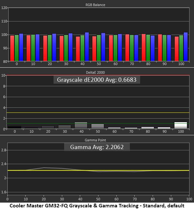194x209 pixels.
Task: Click the white DeltaE bar at 100 percent
Action: point(181,125)
